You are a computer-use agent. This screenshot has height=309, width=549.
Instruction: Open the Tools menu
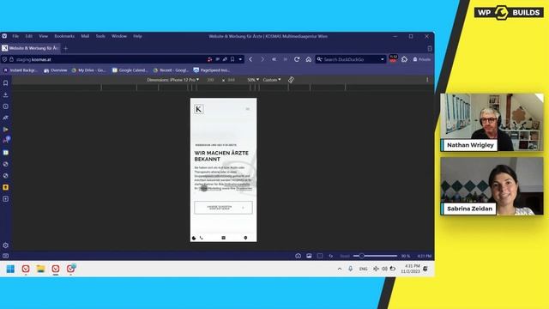click(100, 36)
